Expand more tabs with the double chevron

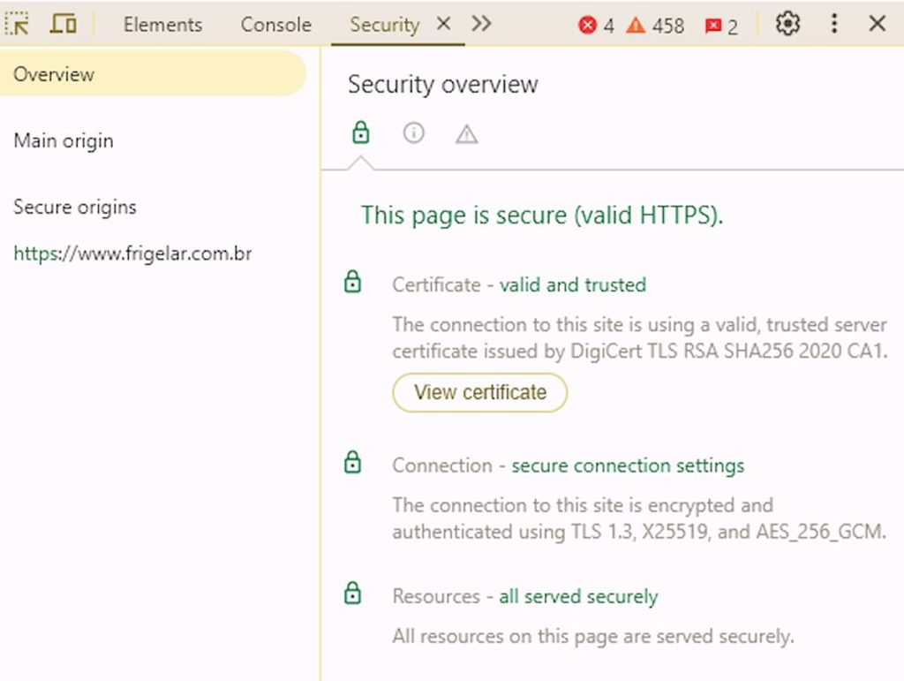click(x=481, y=24)
